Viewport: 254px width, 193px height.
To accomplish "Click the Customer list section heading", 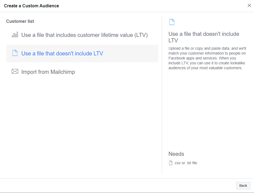I will 20,21.
